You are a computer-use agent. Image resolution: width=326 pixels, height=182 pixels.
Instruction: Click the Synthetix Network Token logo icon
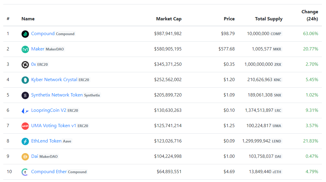click(25, 95)
